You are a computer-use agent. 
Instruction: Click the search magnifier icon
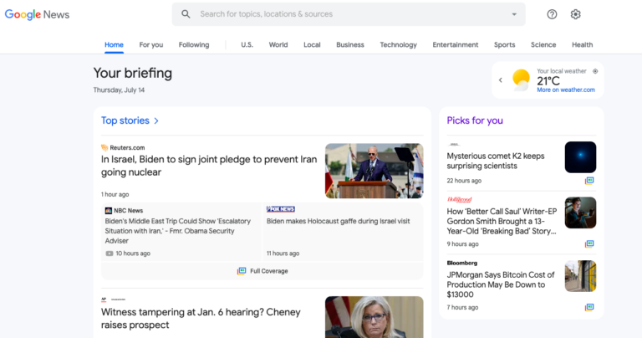point(186,14)
